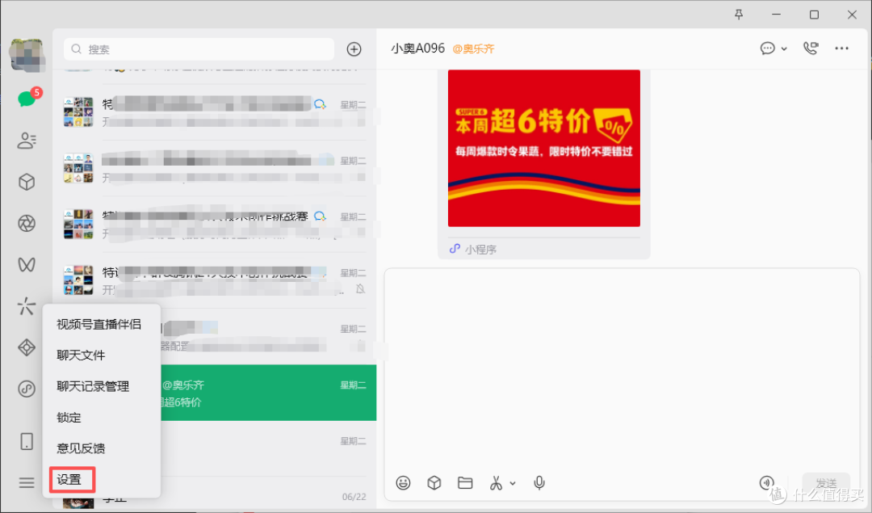Click the scissors screenshot tool

pyautogui.click(x=496, y=483)
